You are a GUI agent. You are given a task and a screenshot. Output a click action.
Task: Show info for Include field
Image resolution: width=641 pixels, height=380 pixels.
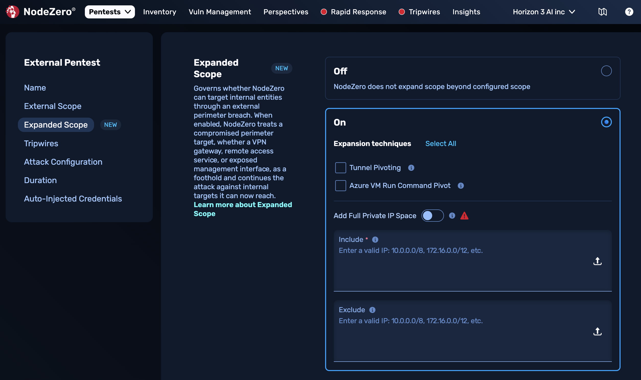pyautogui.click(x=375, y=240)
